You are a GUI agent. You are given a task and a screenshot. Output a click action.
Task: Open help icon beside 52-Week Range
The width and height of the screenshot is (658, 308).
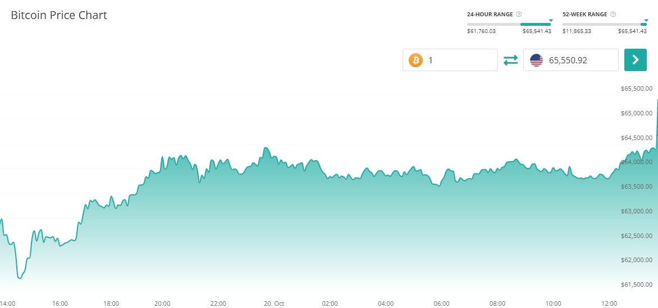613,14
